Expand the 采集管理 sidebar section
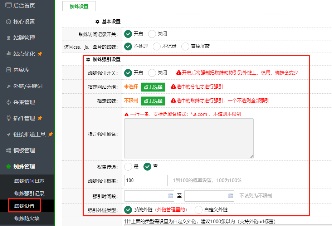 [24, 102]
